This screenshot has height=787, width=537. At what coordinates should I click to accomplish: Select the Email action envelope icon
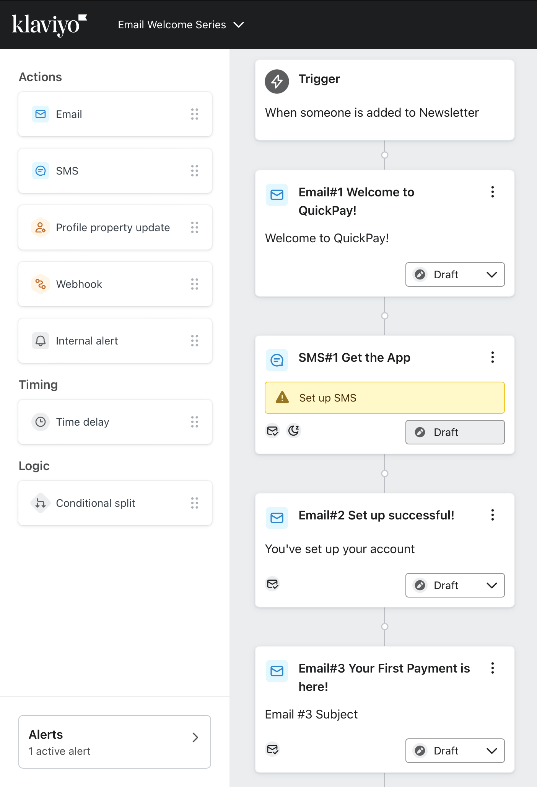click(x=41, y=114)
